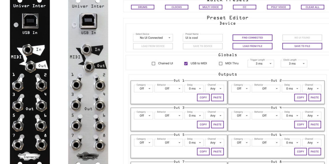Viewport: 329px width, 164px height.
Task: Open the Trigger Length dropdown
Action: [261, 64]
